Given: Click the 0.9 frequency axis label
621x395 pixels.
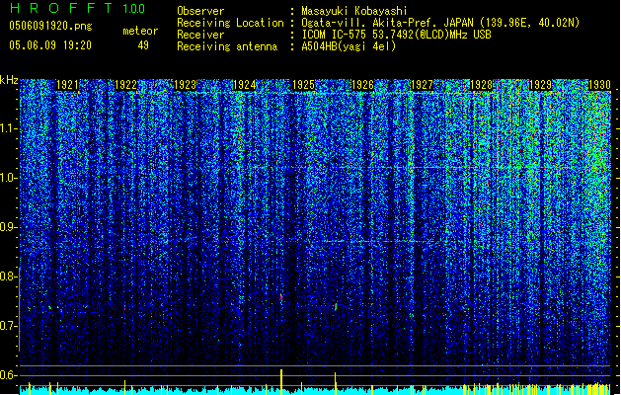Looking at the screenshot, I should [9, 227].
